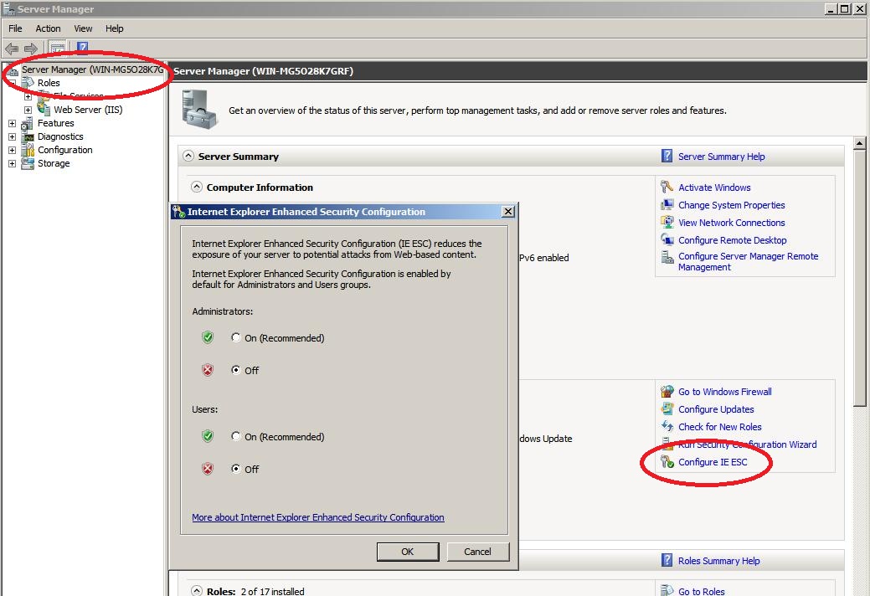Click the Web Server (IIS) globe icon

coord(44,109)
